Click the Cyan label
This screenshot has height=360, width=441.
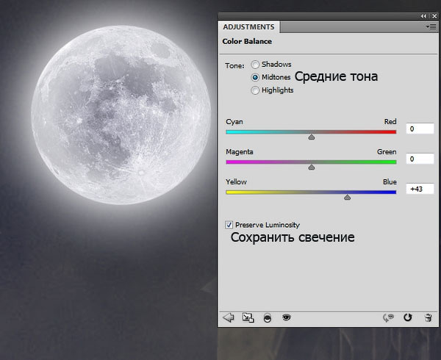click(234, 122)
